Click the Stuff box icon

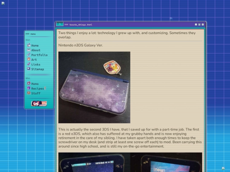29,93
